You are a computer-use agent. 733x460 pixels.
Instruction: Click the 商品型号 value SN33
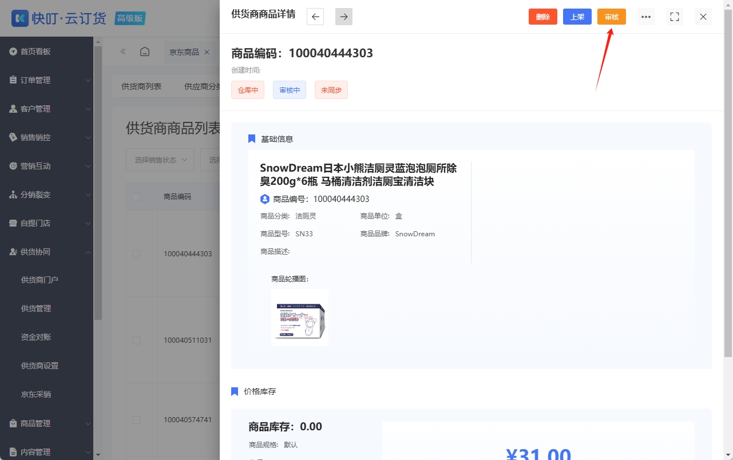pos(304,234)
